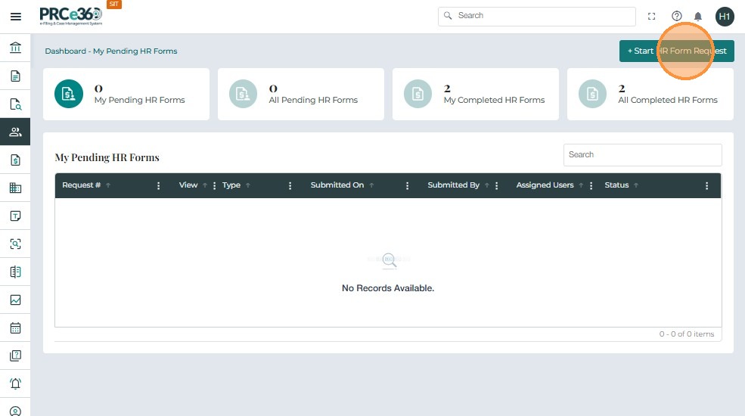The width and height of the screenshot is (745, 416).
Task: Open the user profile sidebar icon
Action: (x=15, y=411)
